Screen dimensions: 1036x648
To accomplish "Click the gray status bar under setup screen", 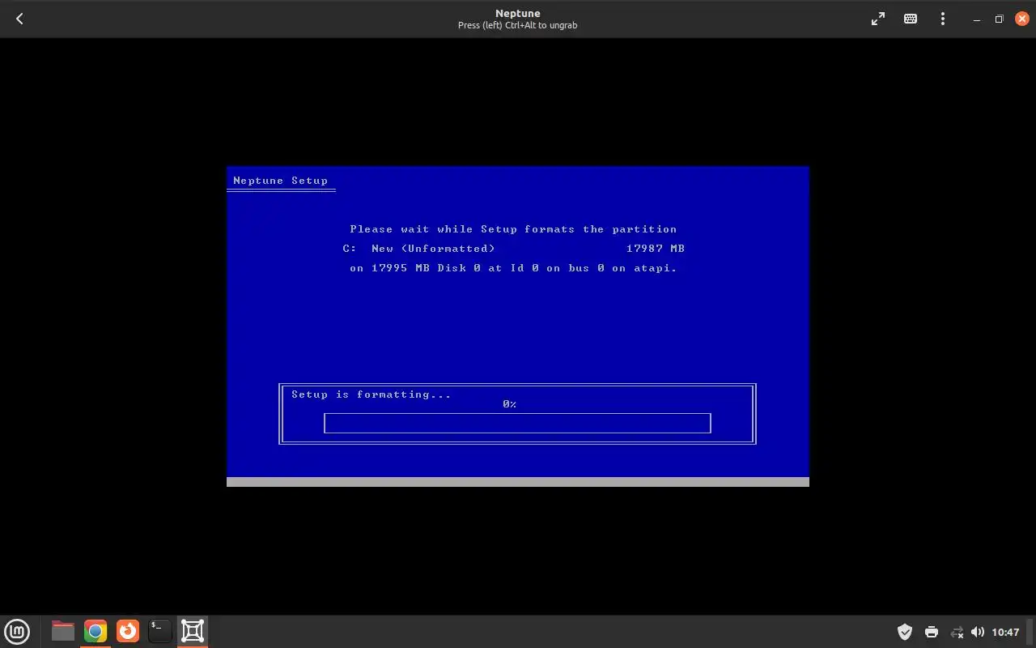I will 518,482.
